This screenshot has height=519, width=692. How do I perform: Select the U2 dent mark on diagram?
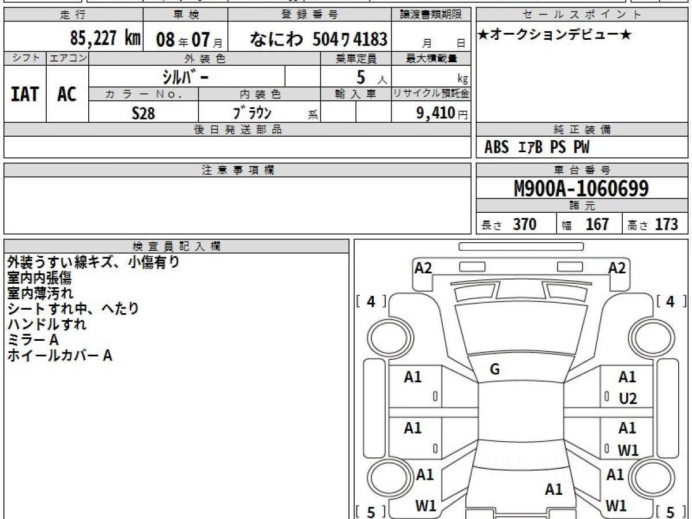pos(627,398)
